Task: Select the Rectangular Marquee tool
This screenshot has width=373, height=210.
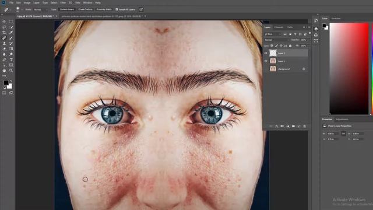Action: coord(11,22)
